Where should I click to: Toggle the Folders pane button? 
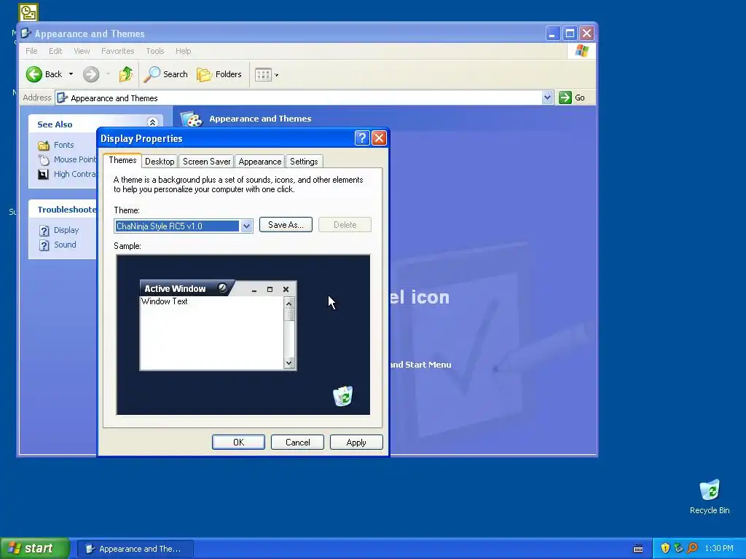219,74
